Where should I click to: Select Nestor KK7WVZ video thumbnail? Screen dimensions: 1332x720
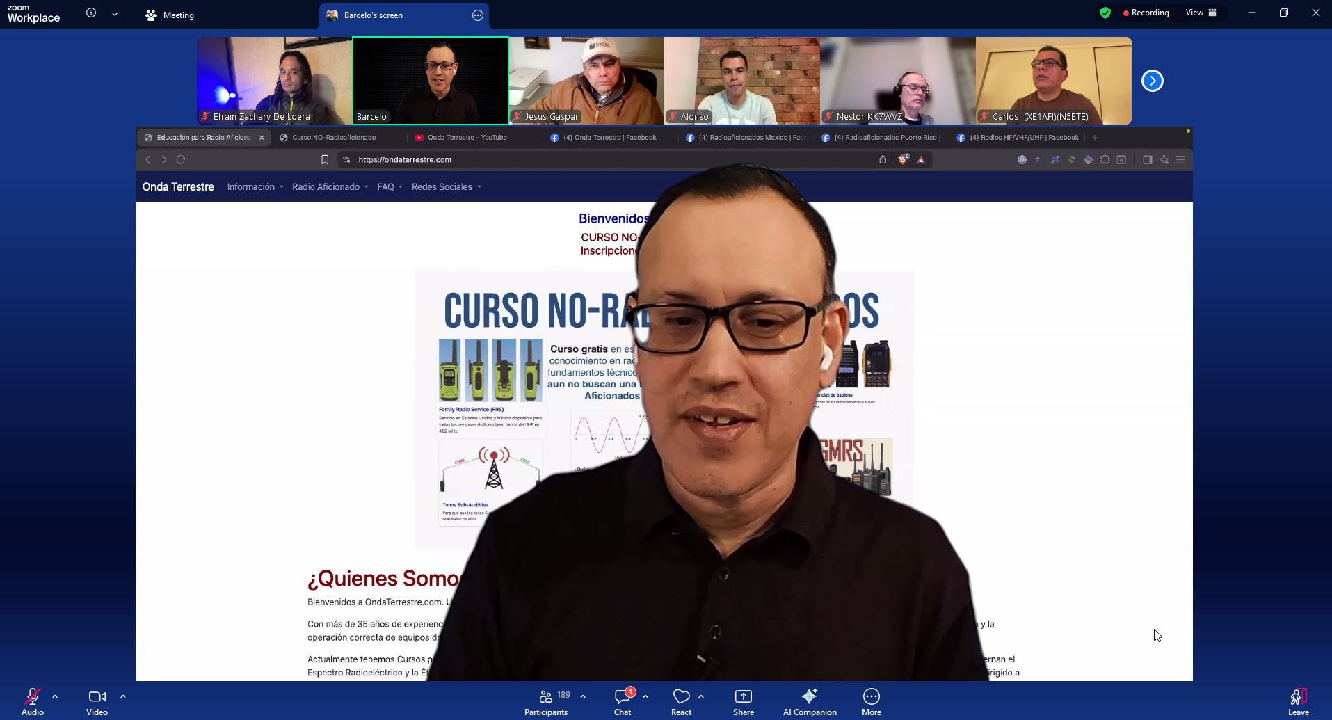click(x=898, y=81)
